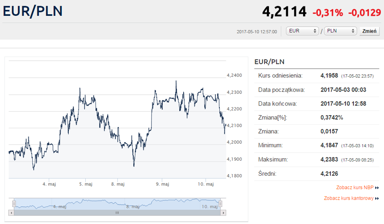Click the double arrow icon beside Zobacz kurs kantorowy
The image size is (384, 224).
(x=377, y=198)
